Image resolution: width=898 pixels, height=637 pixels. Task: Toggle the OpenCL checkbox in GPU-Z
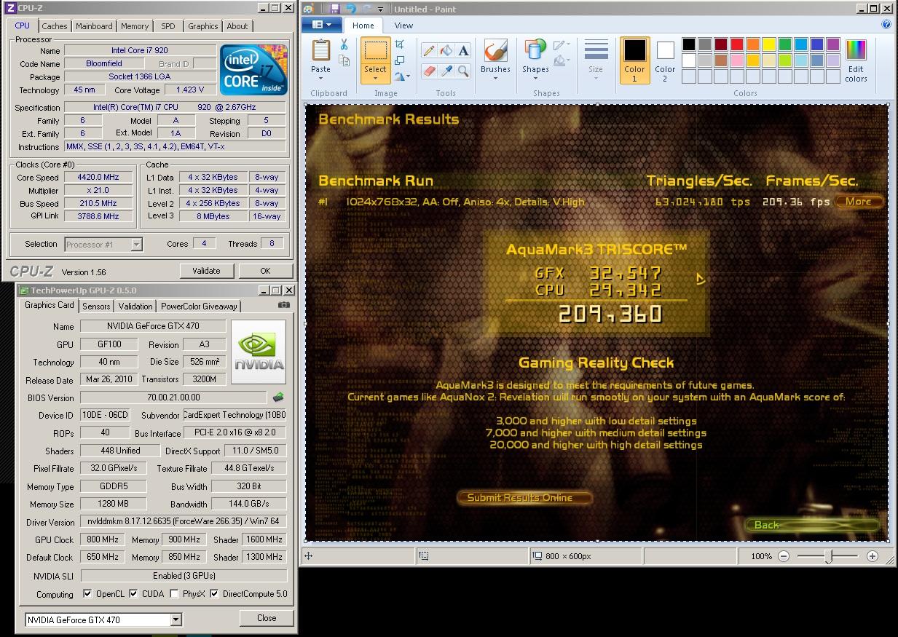87,594
